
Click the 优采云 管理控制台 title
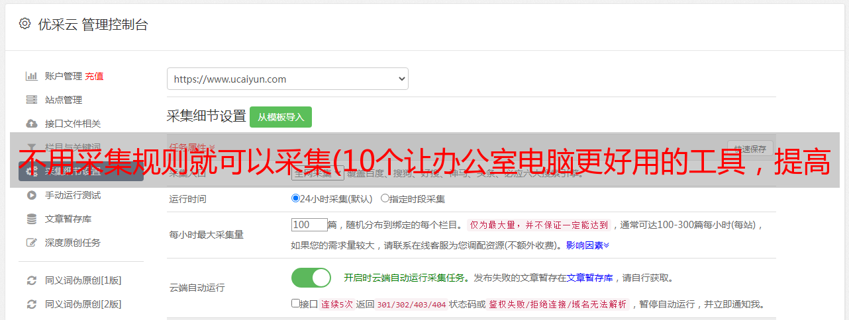tap(91, 24)
